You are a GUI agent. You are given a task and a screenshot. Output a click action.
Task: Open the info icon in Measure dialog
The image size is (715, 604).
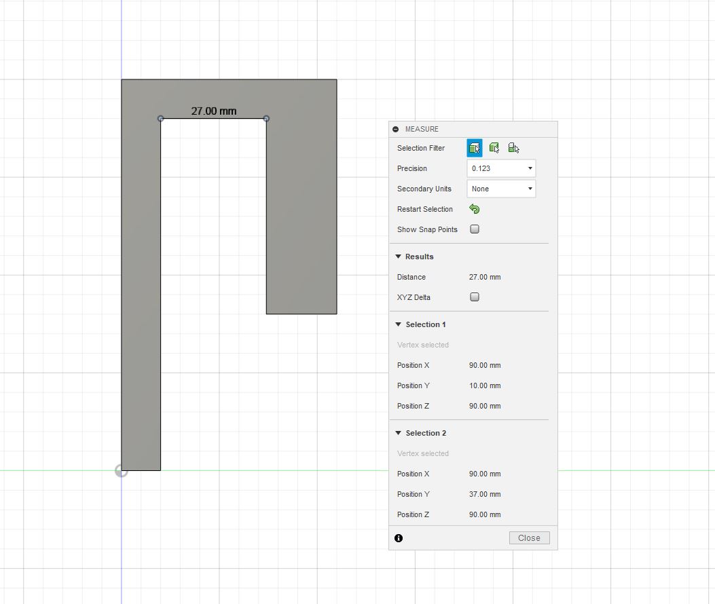coord(399,538)
